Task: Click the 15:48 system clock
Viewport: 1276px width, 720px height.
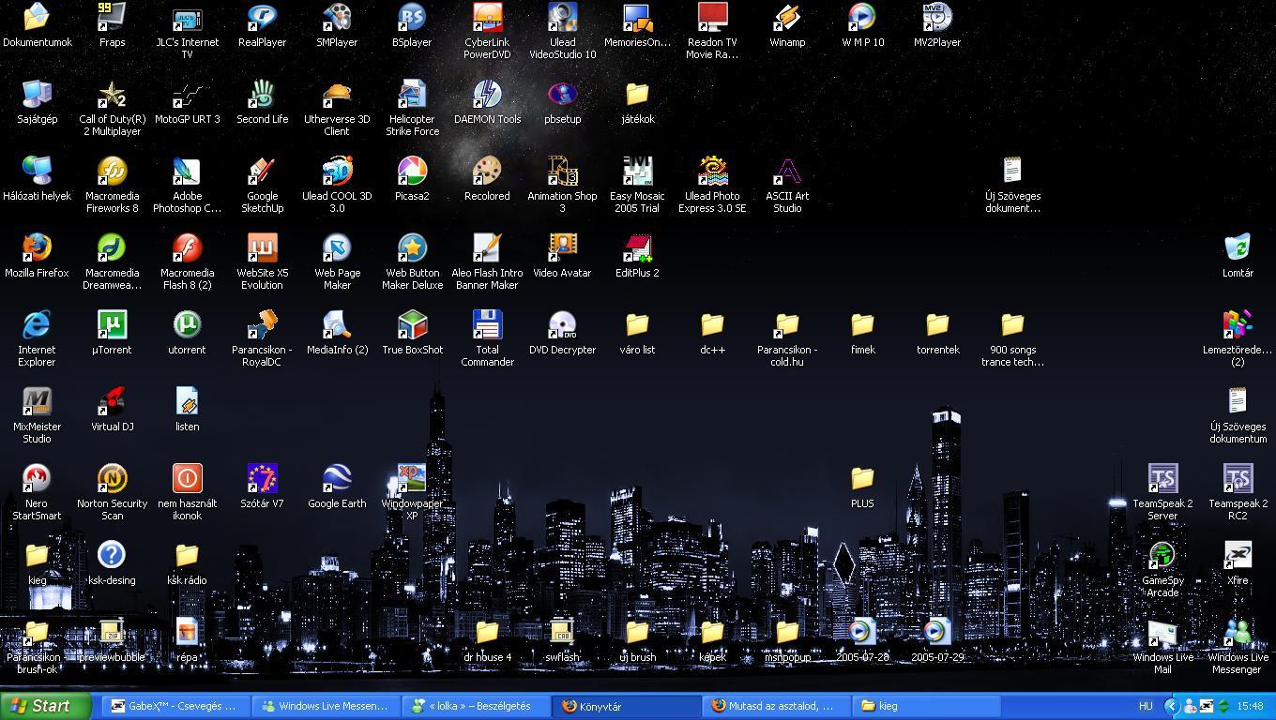Action: pyautogui.click(x=1250, y=706)
